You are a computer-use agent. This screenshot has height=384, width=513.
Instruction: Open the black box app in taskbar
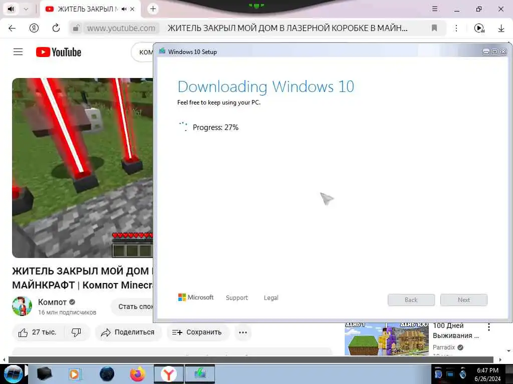[x=44, y=374]
